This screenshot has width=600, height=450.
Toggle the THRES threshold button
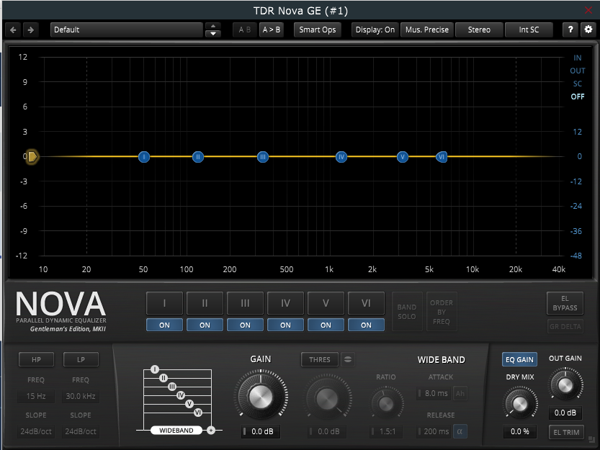(320, 360)
